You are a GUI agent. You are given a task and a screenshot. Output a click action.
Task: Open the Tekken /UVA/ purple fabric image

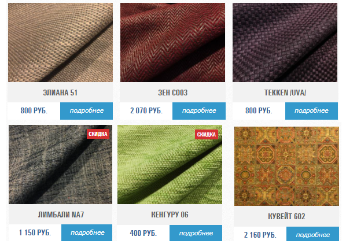(x=285, y=42)
